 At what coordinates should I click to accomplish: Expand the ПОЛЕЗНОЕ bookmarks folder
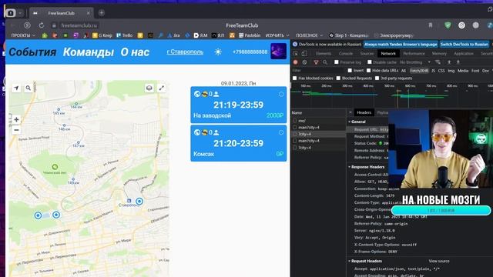(x=310, y=35)
